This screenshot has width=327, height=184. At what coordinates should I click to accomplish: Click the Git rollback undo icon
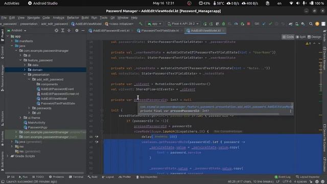click(x=283, y=24)
